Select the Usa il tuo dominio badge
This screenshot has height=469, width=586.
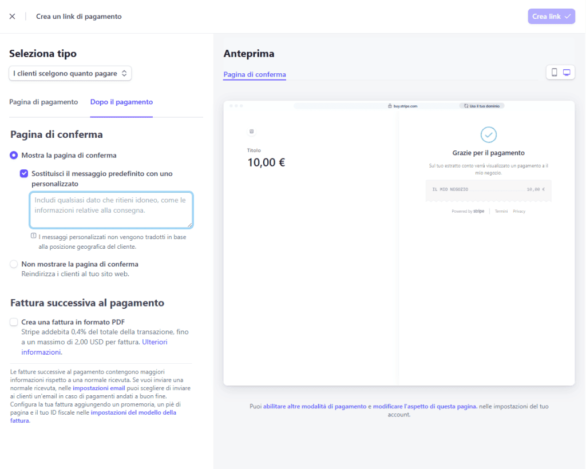[x=481, y=105]
